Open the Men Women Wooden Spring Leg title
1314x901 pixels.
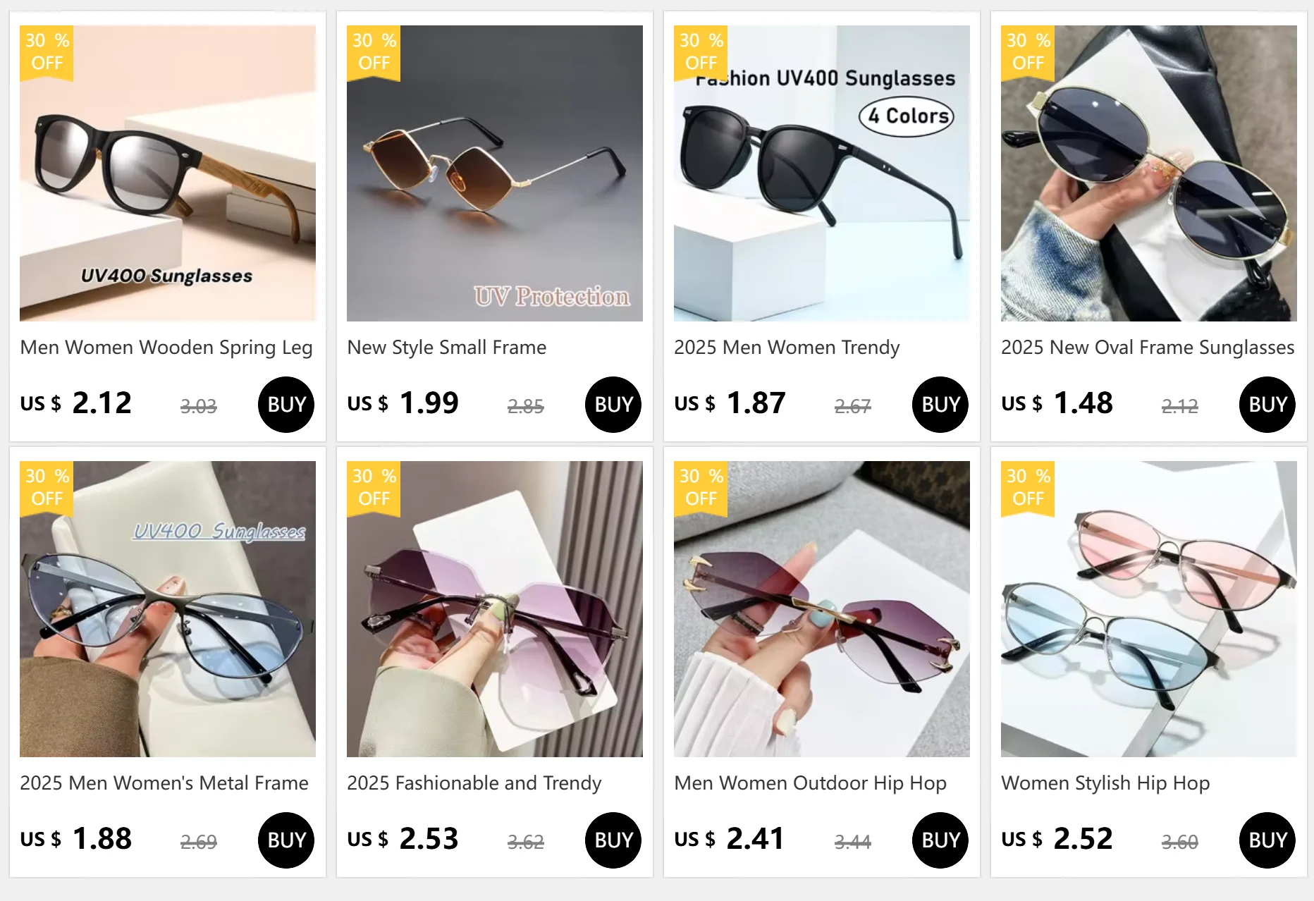click(166, 348)
